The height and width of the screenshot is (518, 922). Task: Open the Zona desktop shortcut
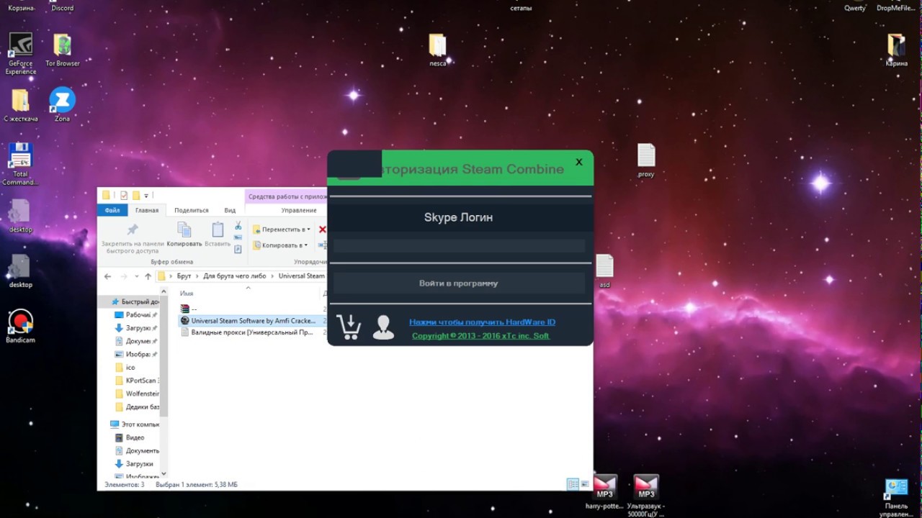click(63, 104)
